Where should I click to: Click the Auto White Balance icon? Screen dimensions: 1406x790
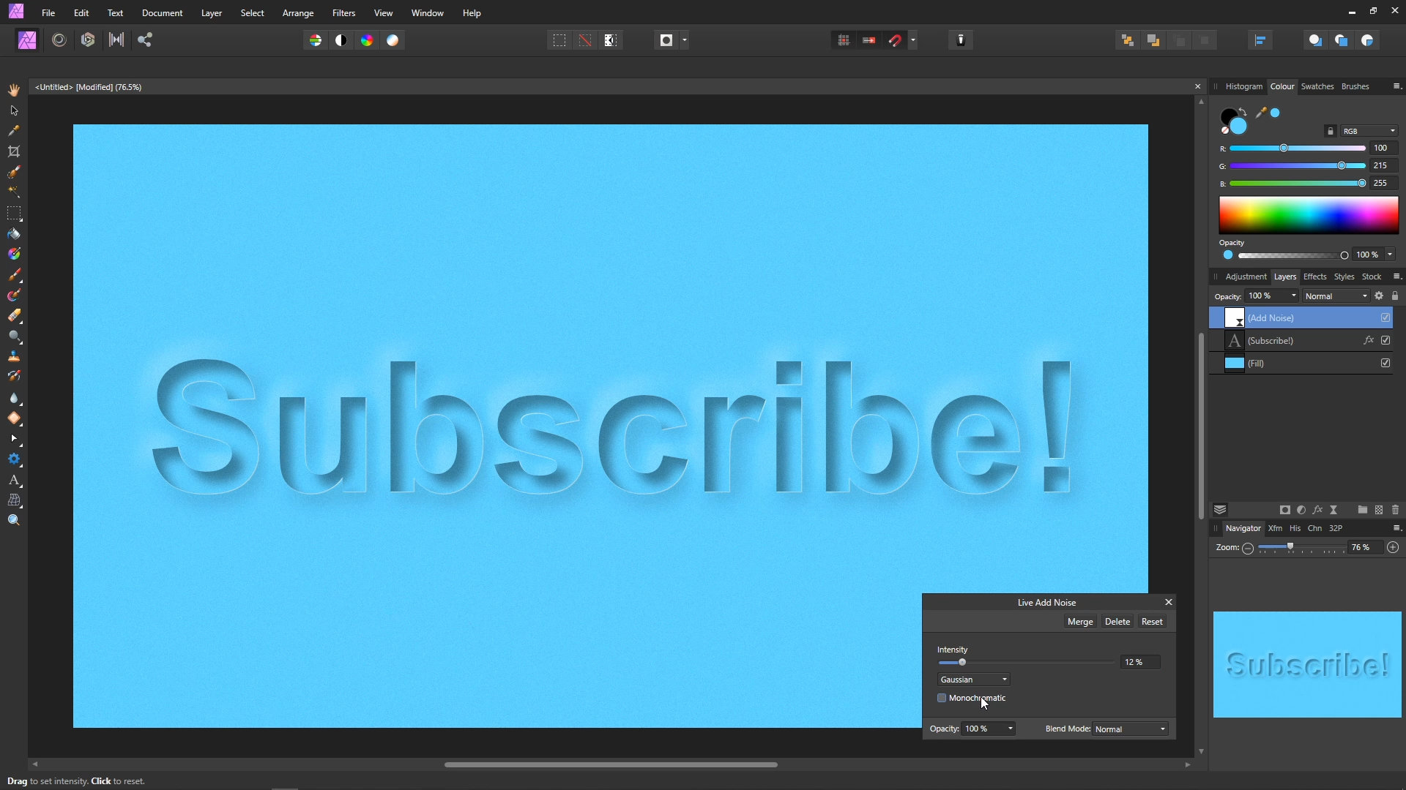click(393, 40)
